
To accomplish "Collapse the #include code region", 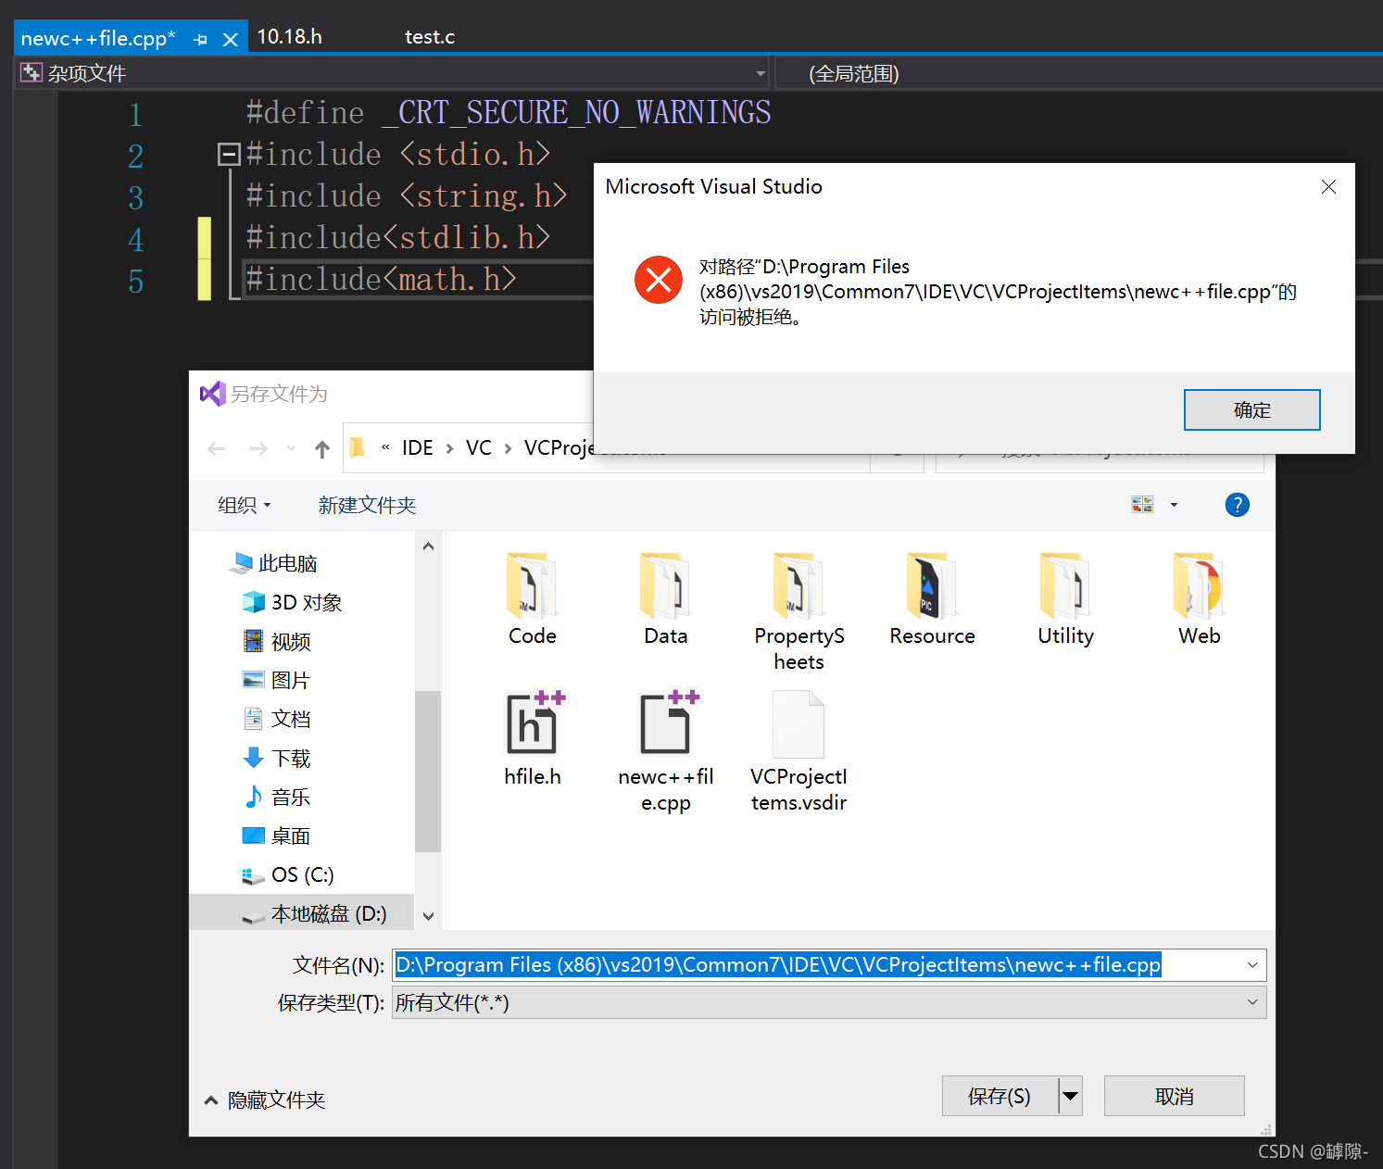I will tap(228, 154).
